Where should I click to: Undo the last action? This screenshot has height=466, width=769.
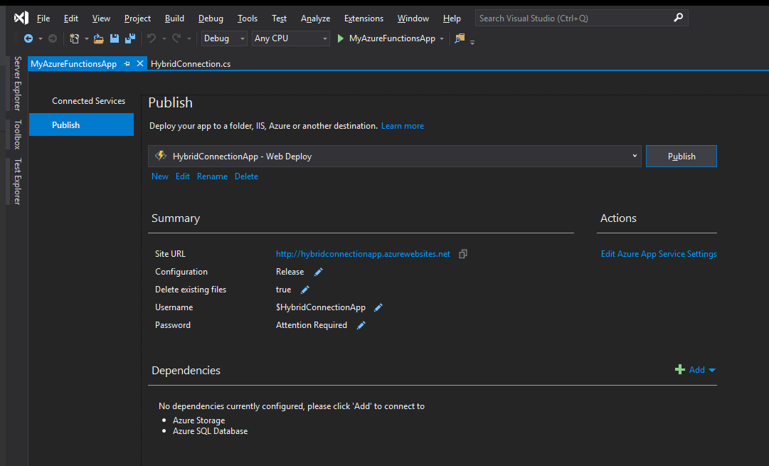coord(152,38)
